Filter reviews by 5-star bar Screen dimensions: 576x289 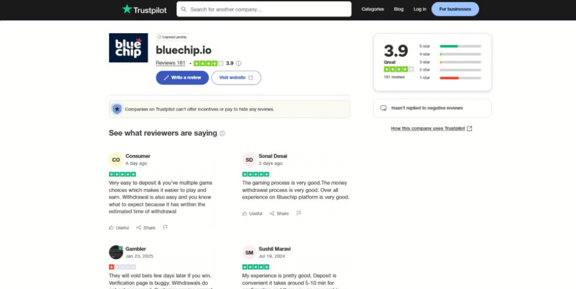(x=451, y=46)
